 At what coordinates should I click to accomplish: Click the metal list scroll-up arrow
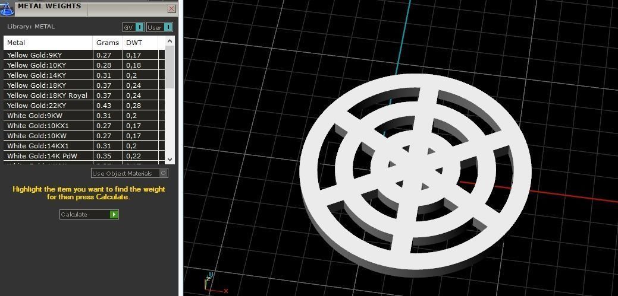(x=170, y=41)
